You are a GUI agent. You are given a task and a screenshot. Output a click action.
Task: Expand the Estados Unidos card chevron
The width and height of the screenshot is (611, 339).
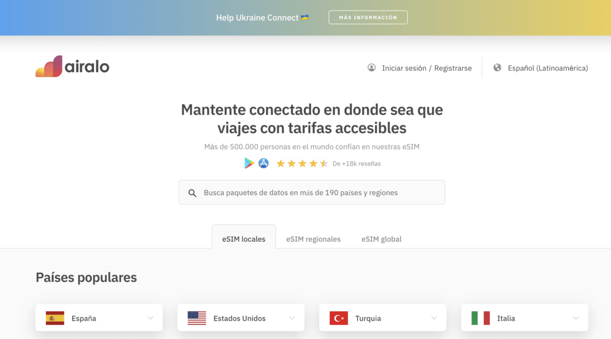tap(292, 318)
